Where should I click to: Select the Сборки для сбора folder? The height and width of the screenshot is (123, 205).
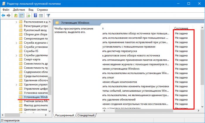tap(33, 34)
